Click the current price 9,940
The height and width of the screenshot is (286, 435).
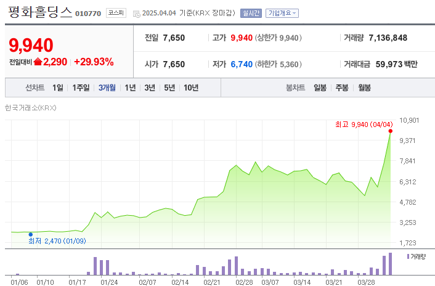[x=31, y=45]
